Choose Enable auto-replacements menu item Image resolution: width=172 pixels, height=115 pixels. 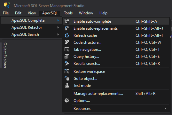116,28
